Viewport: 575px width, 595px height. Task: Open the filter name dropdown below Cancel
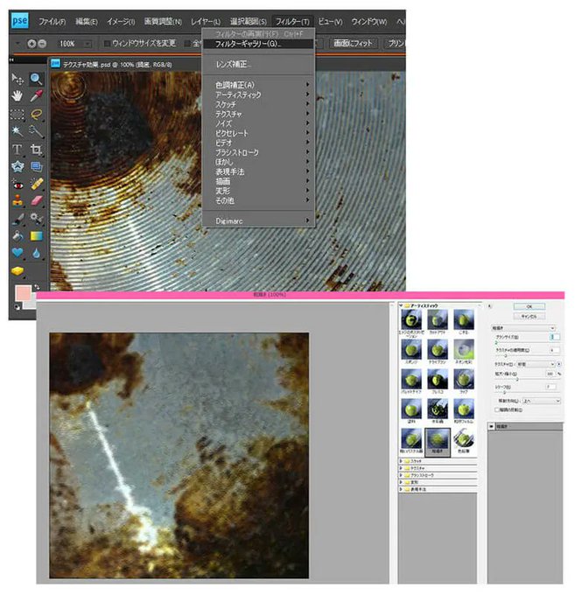click(523, 328)
